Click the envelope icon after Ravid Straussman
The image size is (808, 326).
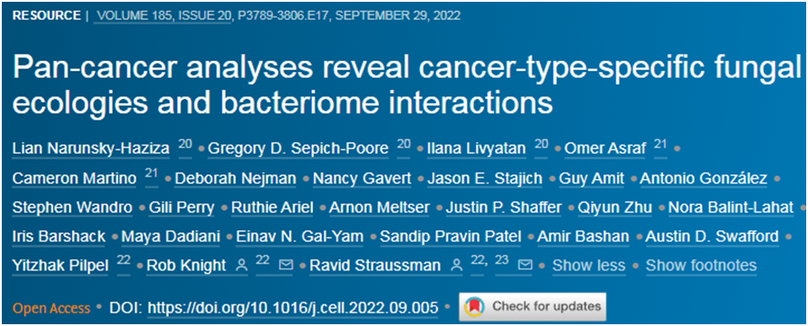[525, 265]
